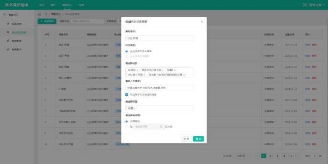Screen dimensions: 328x164
Task: Open third sidebar menu item label
Action: 16,41
